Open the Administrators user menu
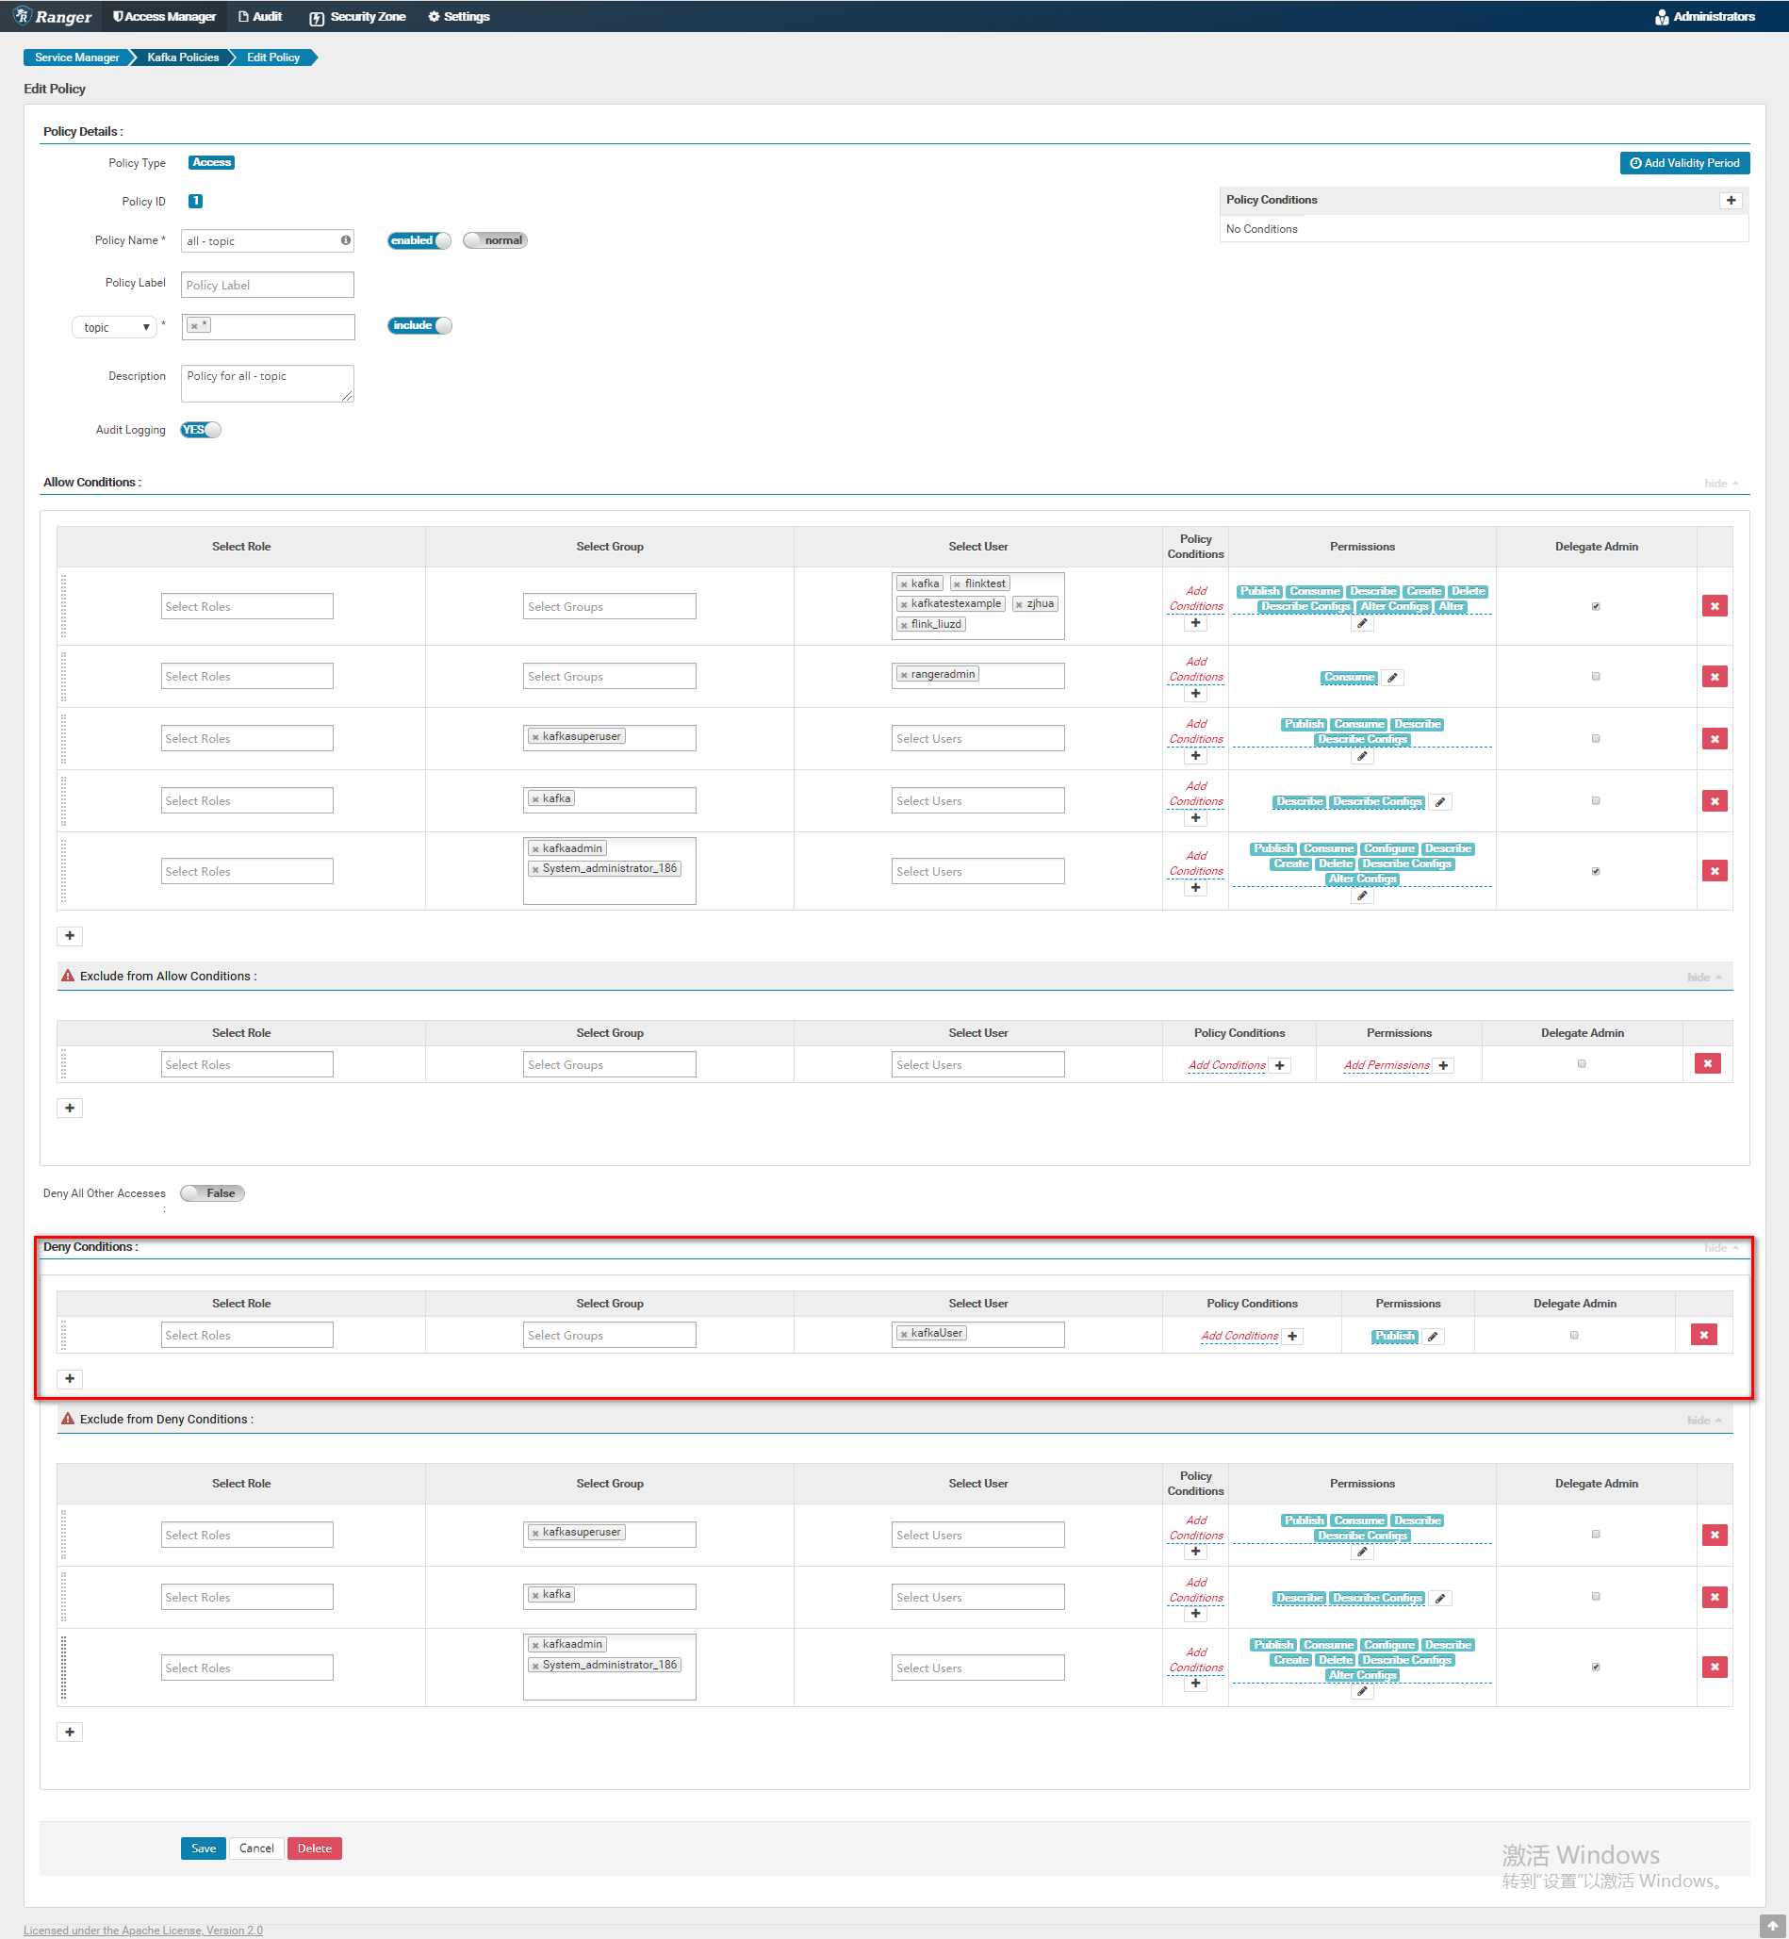 (1705, 16)
